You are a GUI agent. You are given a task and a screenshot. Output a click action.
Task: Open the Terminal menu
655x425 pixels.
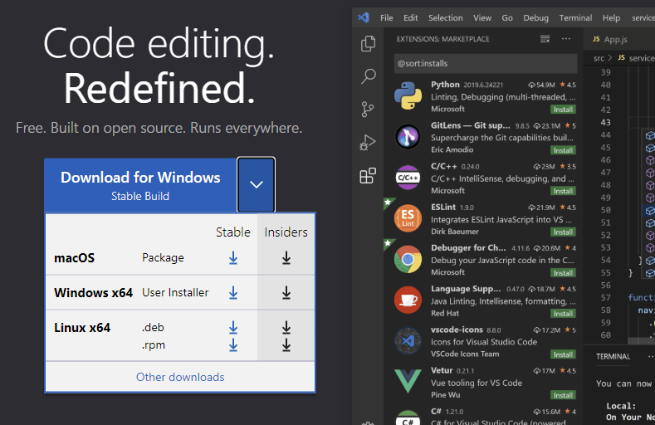point(575,18)
